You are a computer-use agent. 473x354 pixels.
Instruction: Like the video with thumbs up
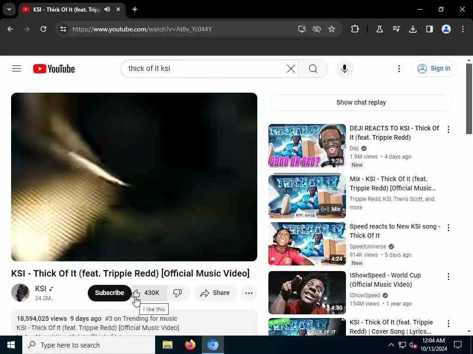pyautogui.click(x=148, y=293)
